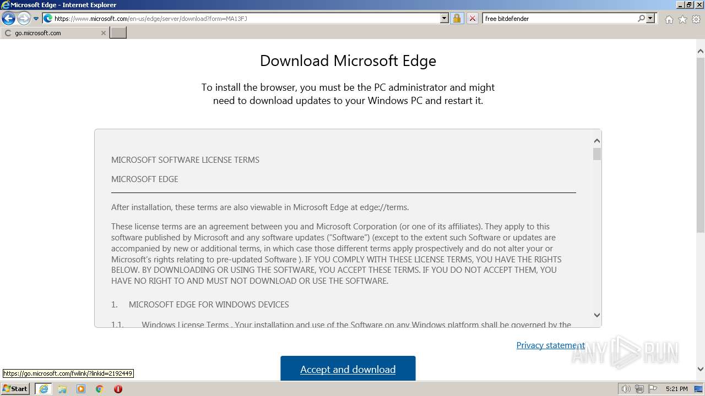Open the Tools gear icon

[x=696, y=19]
